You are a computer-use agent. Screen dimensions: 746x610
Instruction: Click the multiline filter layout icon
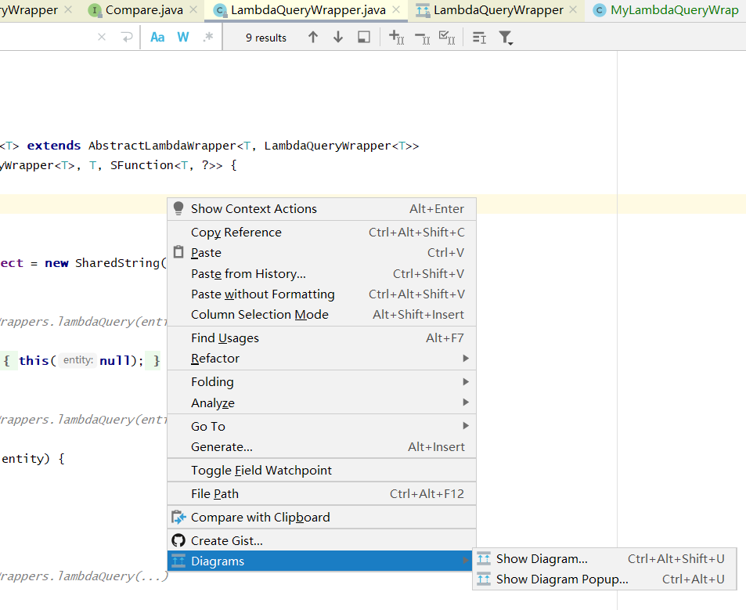click(479, 38)
